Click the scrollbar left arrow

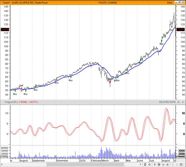[x=2, y=165]
